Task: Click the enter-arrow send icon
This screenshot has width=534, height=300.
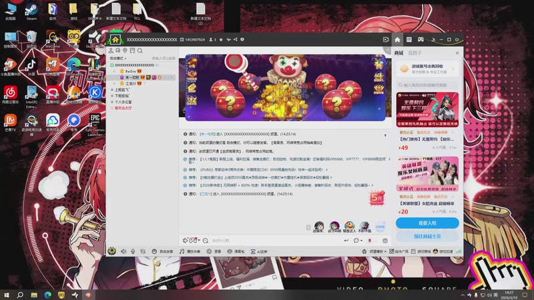Action: [x=346, y=241]
